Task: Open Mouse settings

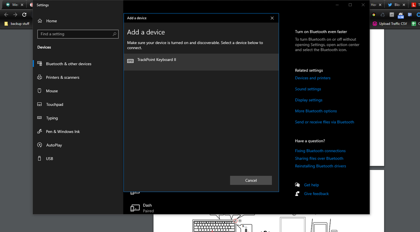Action: pyautogui.click(x=52, y=91)
